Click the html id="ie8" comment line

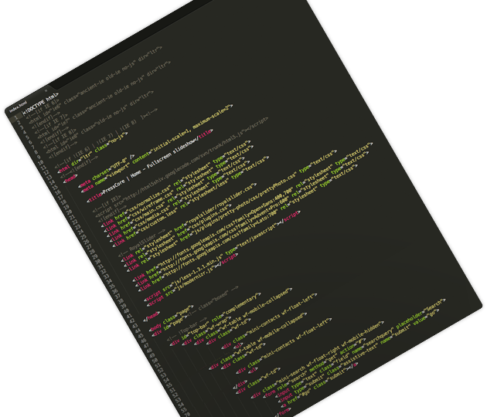click(100, 122)
